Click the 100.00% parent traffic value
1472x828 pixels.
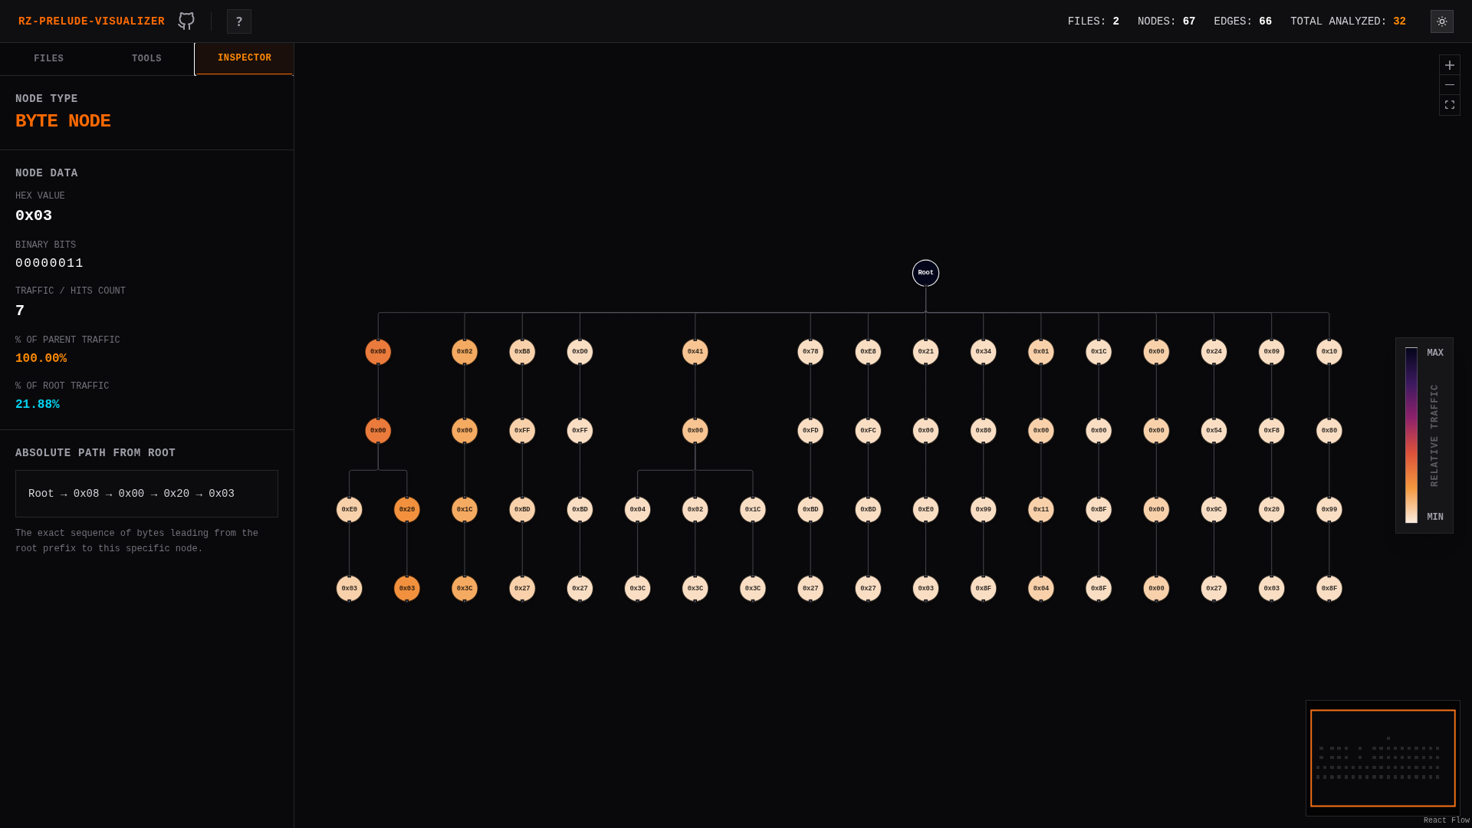[x=41, y=359]
